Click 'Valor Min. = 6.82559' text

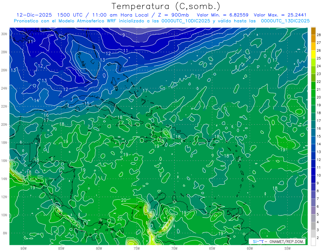pyautogui.click(x=222, y=15)
